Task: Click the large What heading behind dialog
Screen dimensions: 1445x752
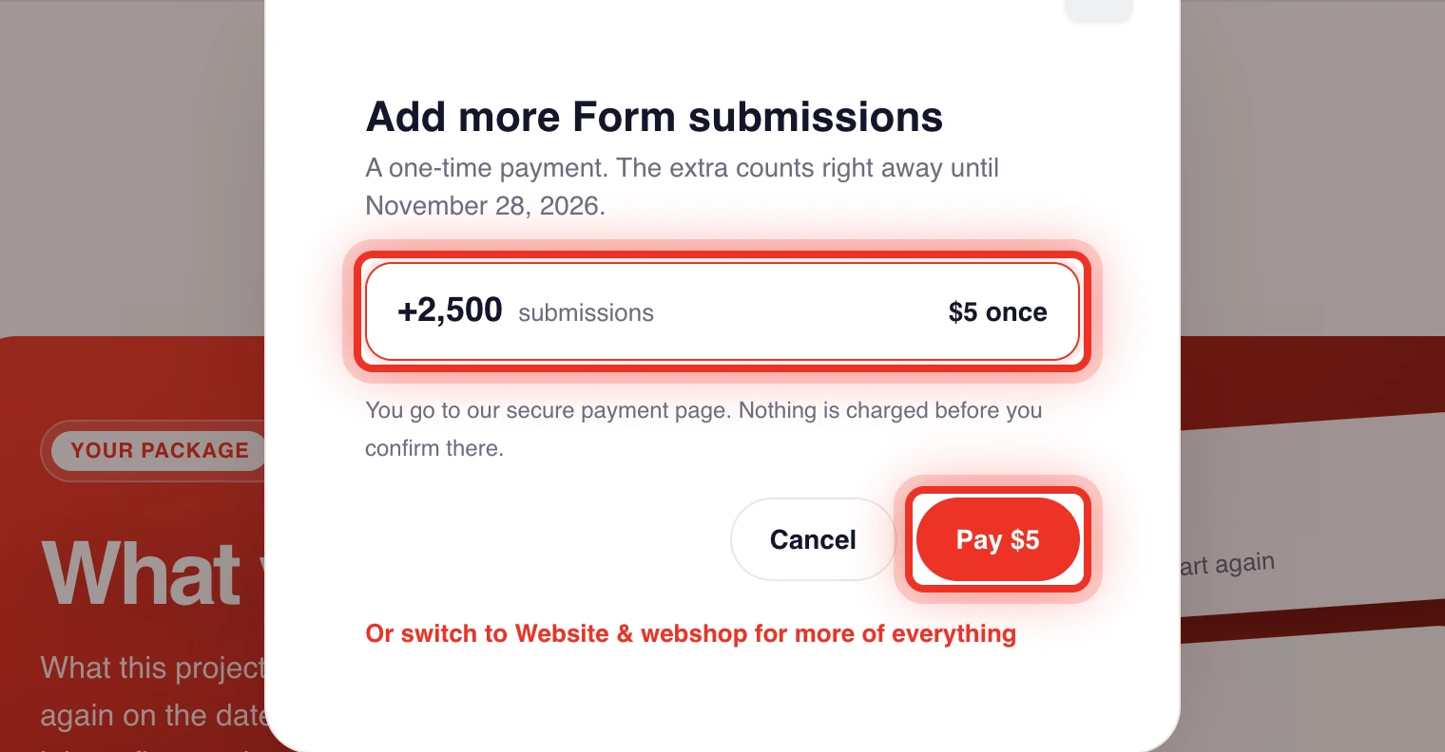Action: [x=141, y=573]
